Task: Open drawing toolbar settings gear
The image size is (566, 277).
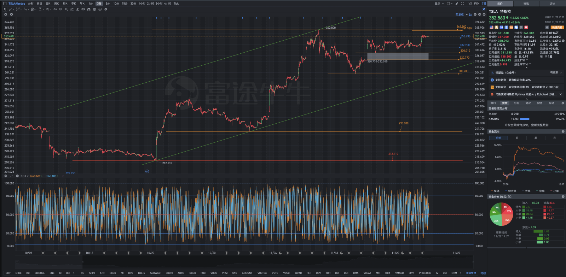Action: [x=106, y=9]
